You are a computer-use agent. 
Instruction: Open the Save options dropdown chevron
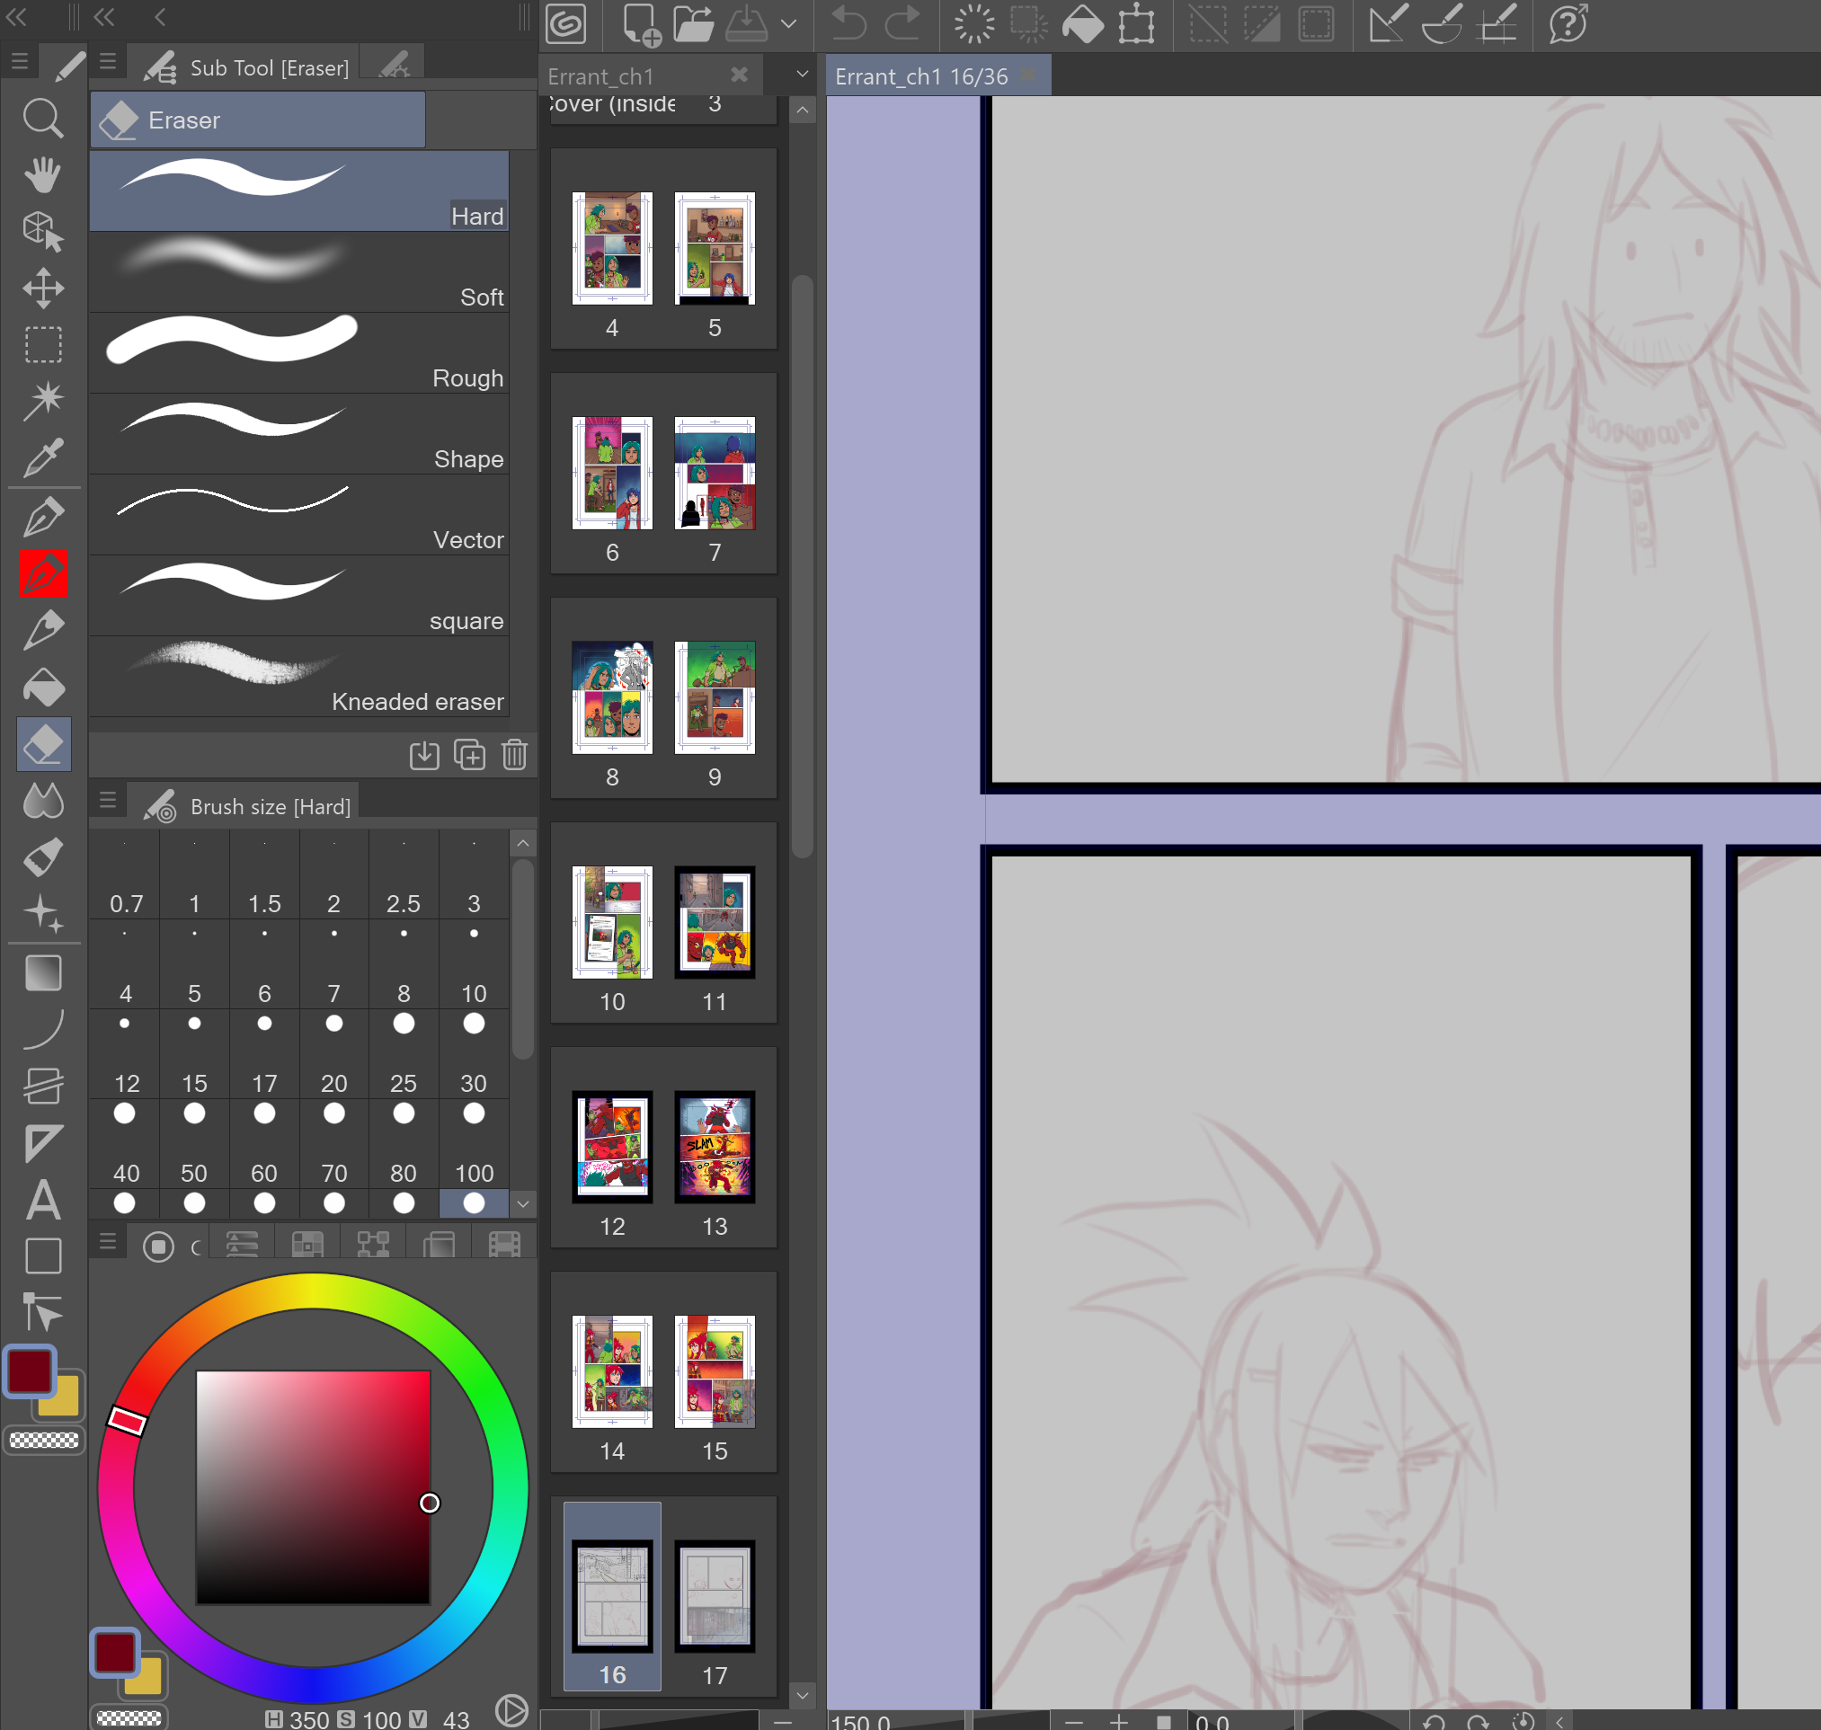[x=789, y=26]
